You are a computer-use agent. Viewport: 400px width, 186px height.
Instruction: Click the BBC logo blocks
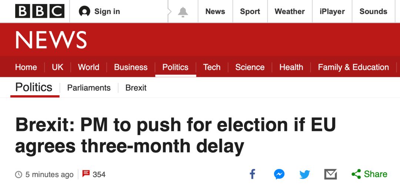pos(40,11)
